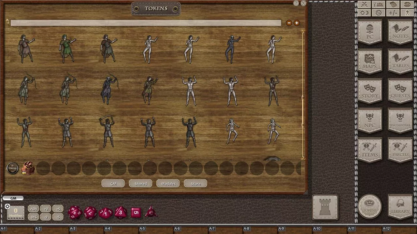The image size is (417, 234).
Task: Click the round Tokens root icon
Action: (12, 168)
